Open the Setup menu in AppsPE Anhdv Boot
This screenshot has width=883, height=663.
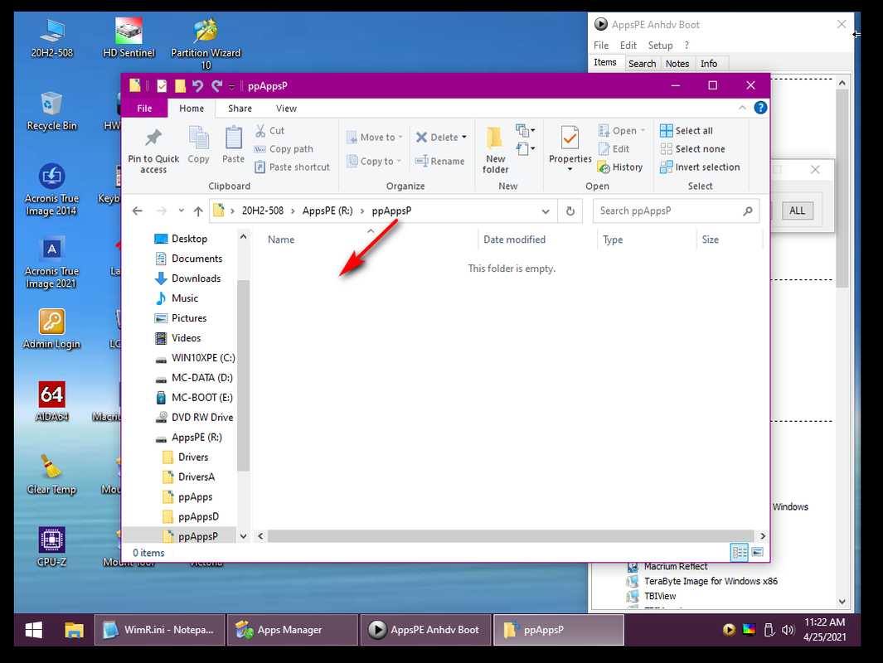[660, 46]
